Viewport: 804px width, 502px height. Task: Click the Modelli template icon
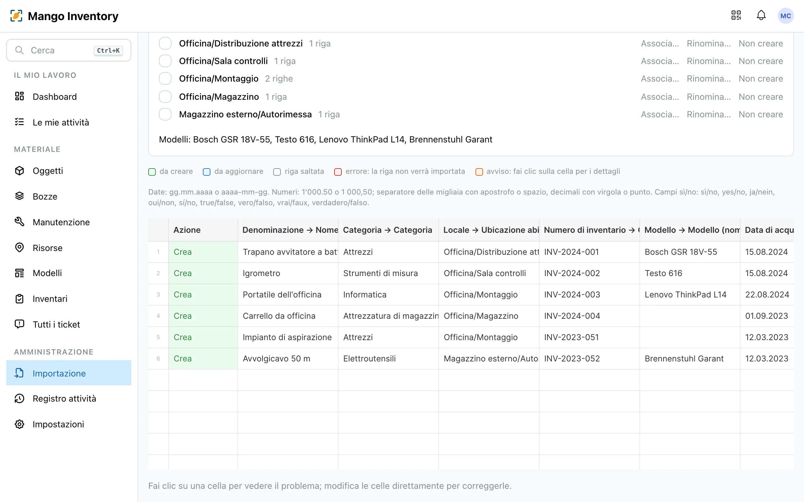[x=19, y=273]
